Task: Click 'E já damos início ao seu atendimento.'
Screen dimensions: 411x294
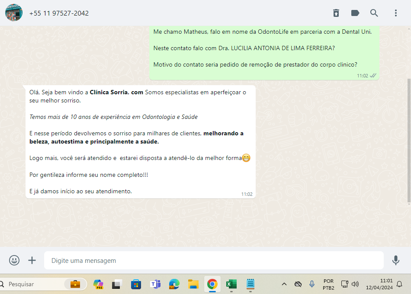Action: tap(80, 191)
